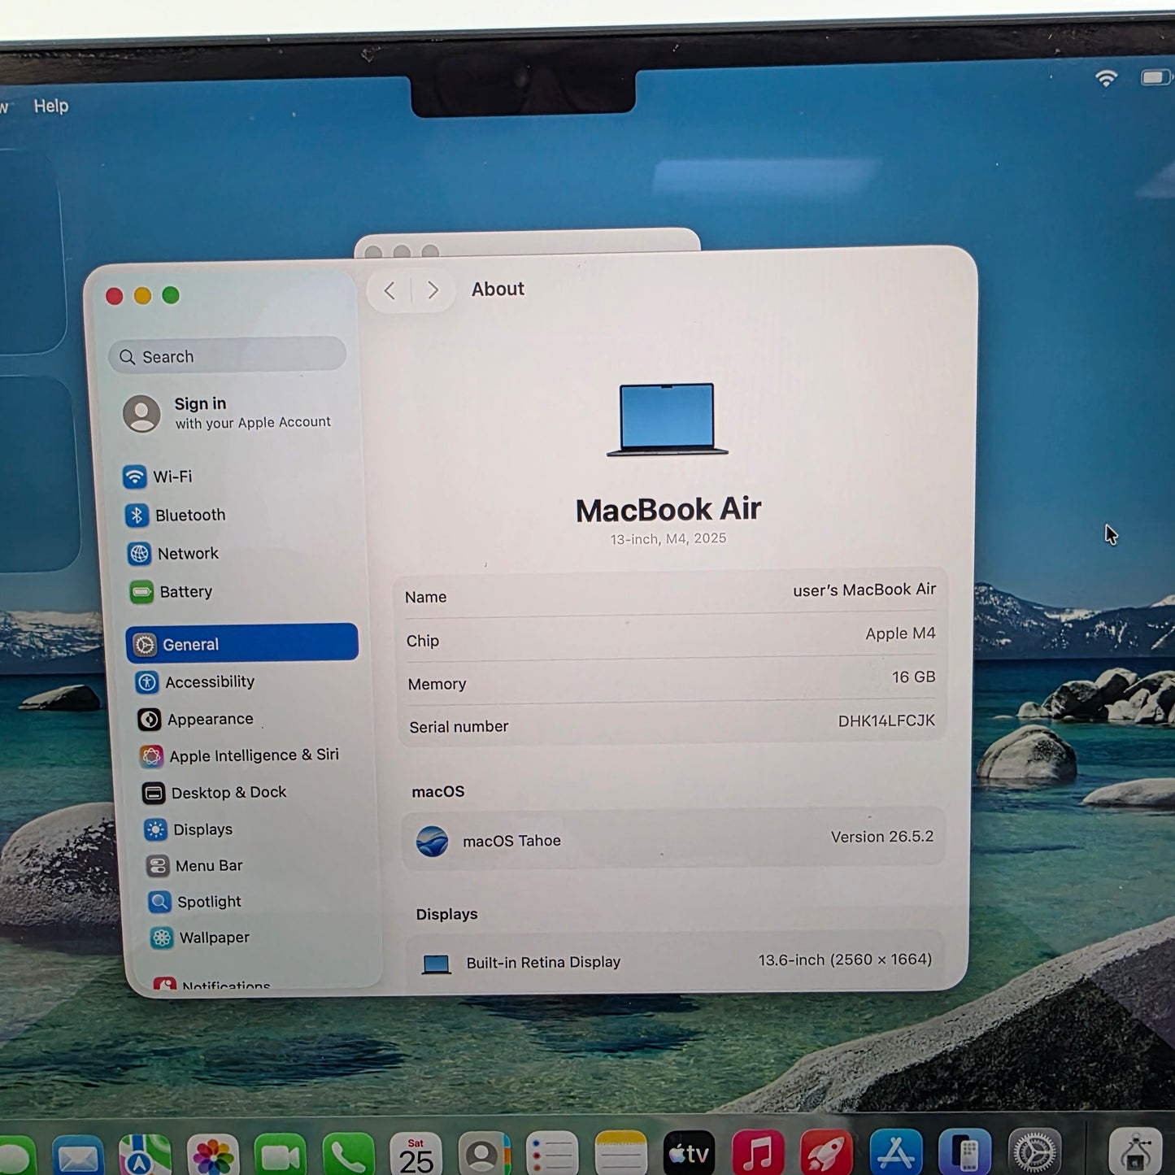Click serial number "DHK14LFCJK"
1175x1175 pixels.
click(886, 720)
